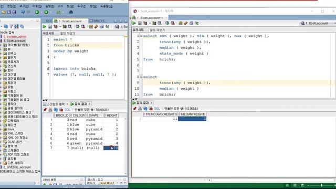Viewport: 336px width, 189px height.
Task: Click eraser Clear icon in floating Scott_account-1 window
Action: 186,23
